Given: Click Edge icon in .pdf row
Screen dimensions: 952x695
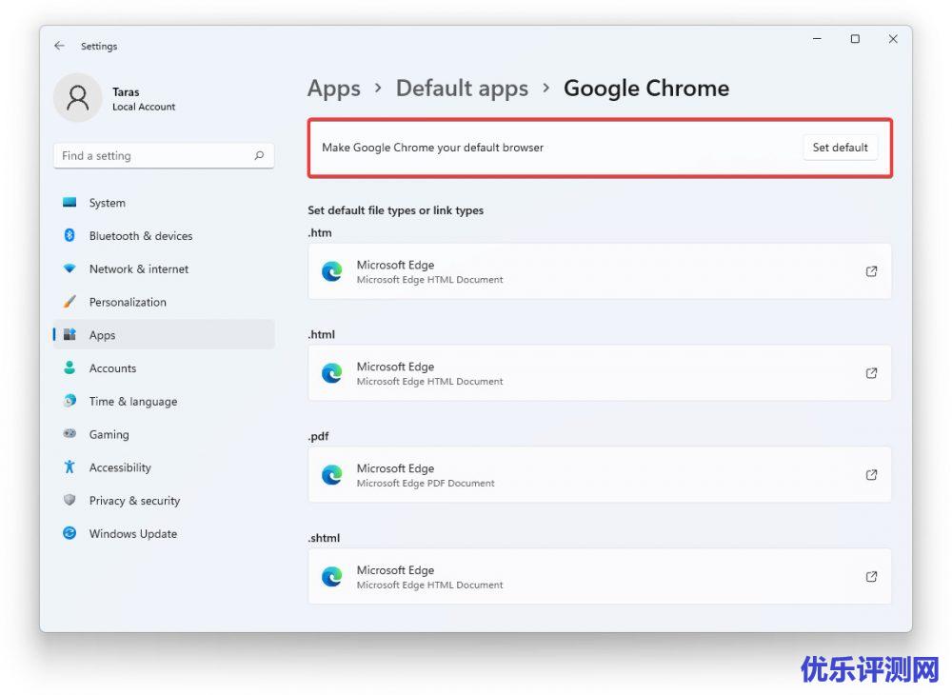Looking at the screenshot, I should [x=332, y=475].
